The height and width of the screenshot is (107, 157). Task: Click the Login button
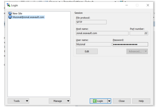point(99,101)
